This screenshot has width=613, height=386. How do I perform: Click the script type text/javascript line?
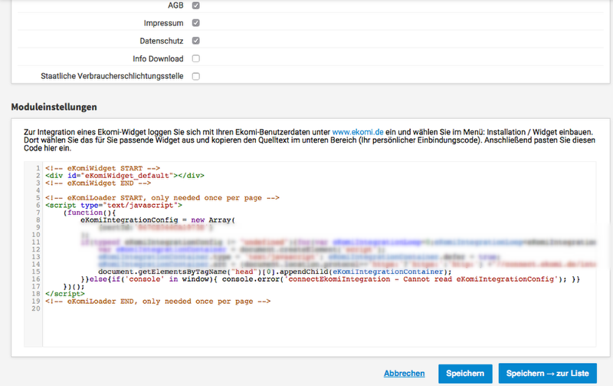(113, 205)
